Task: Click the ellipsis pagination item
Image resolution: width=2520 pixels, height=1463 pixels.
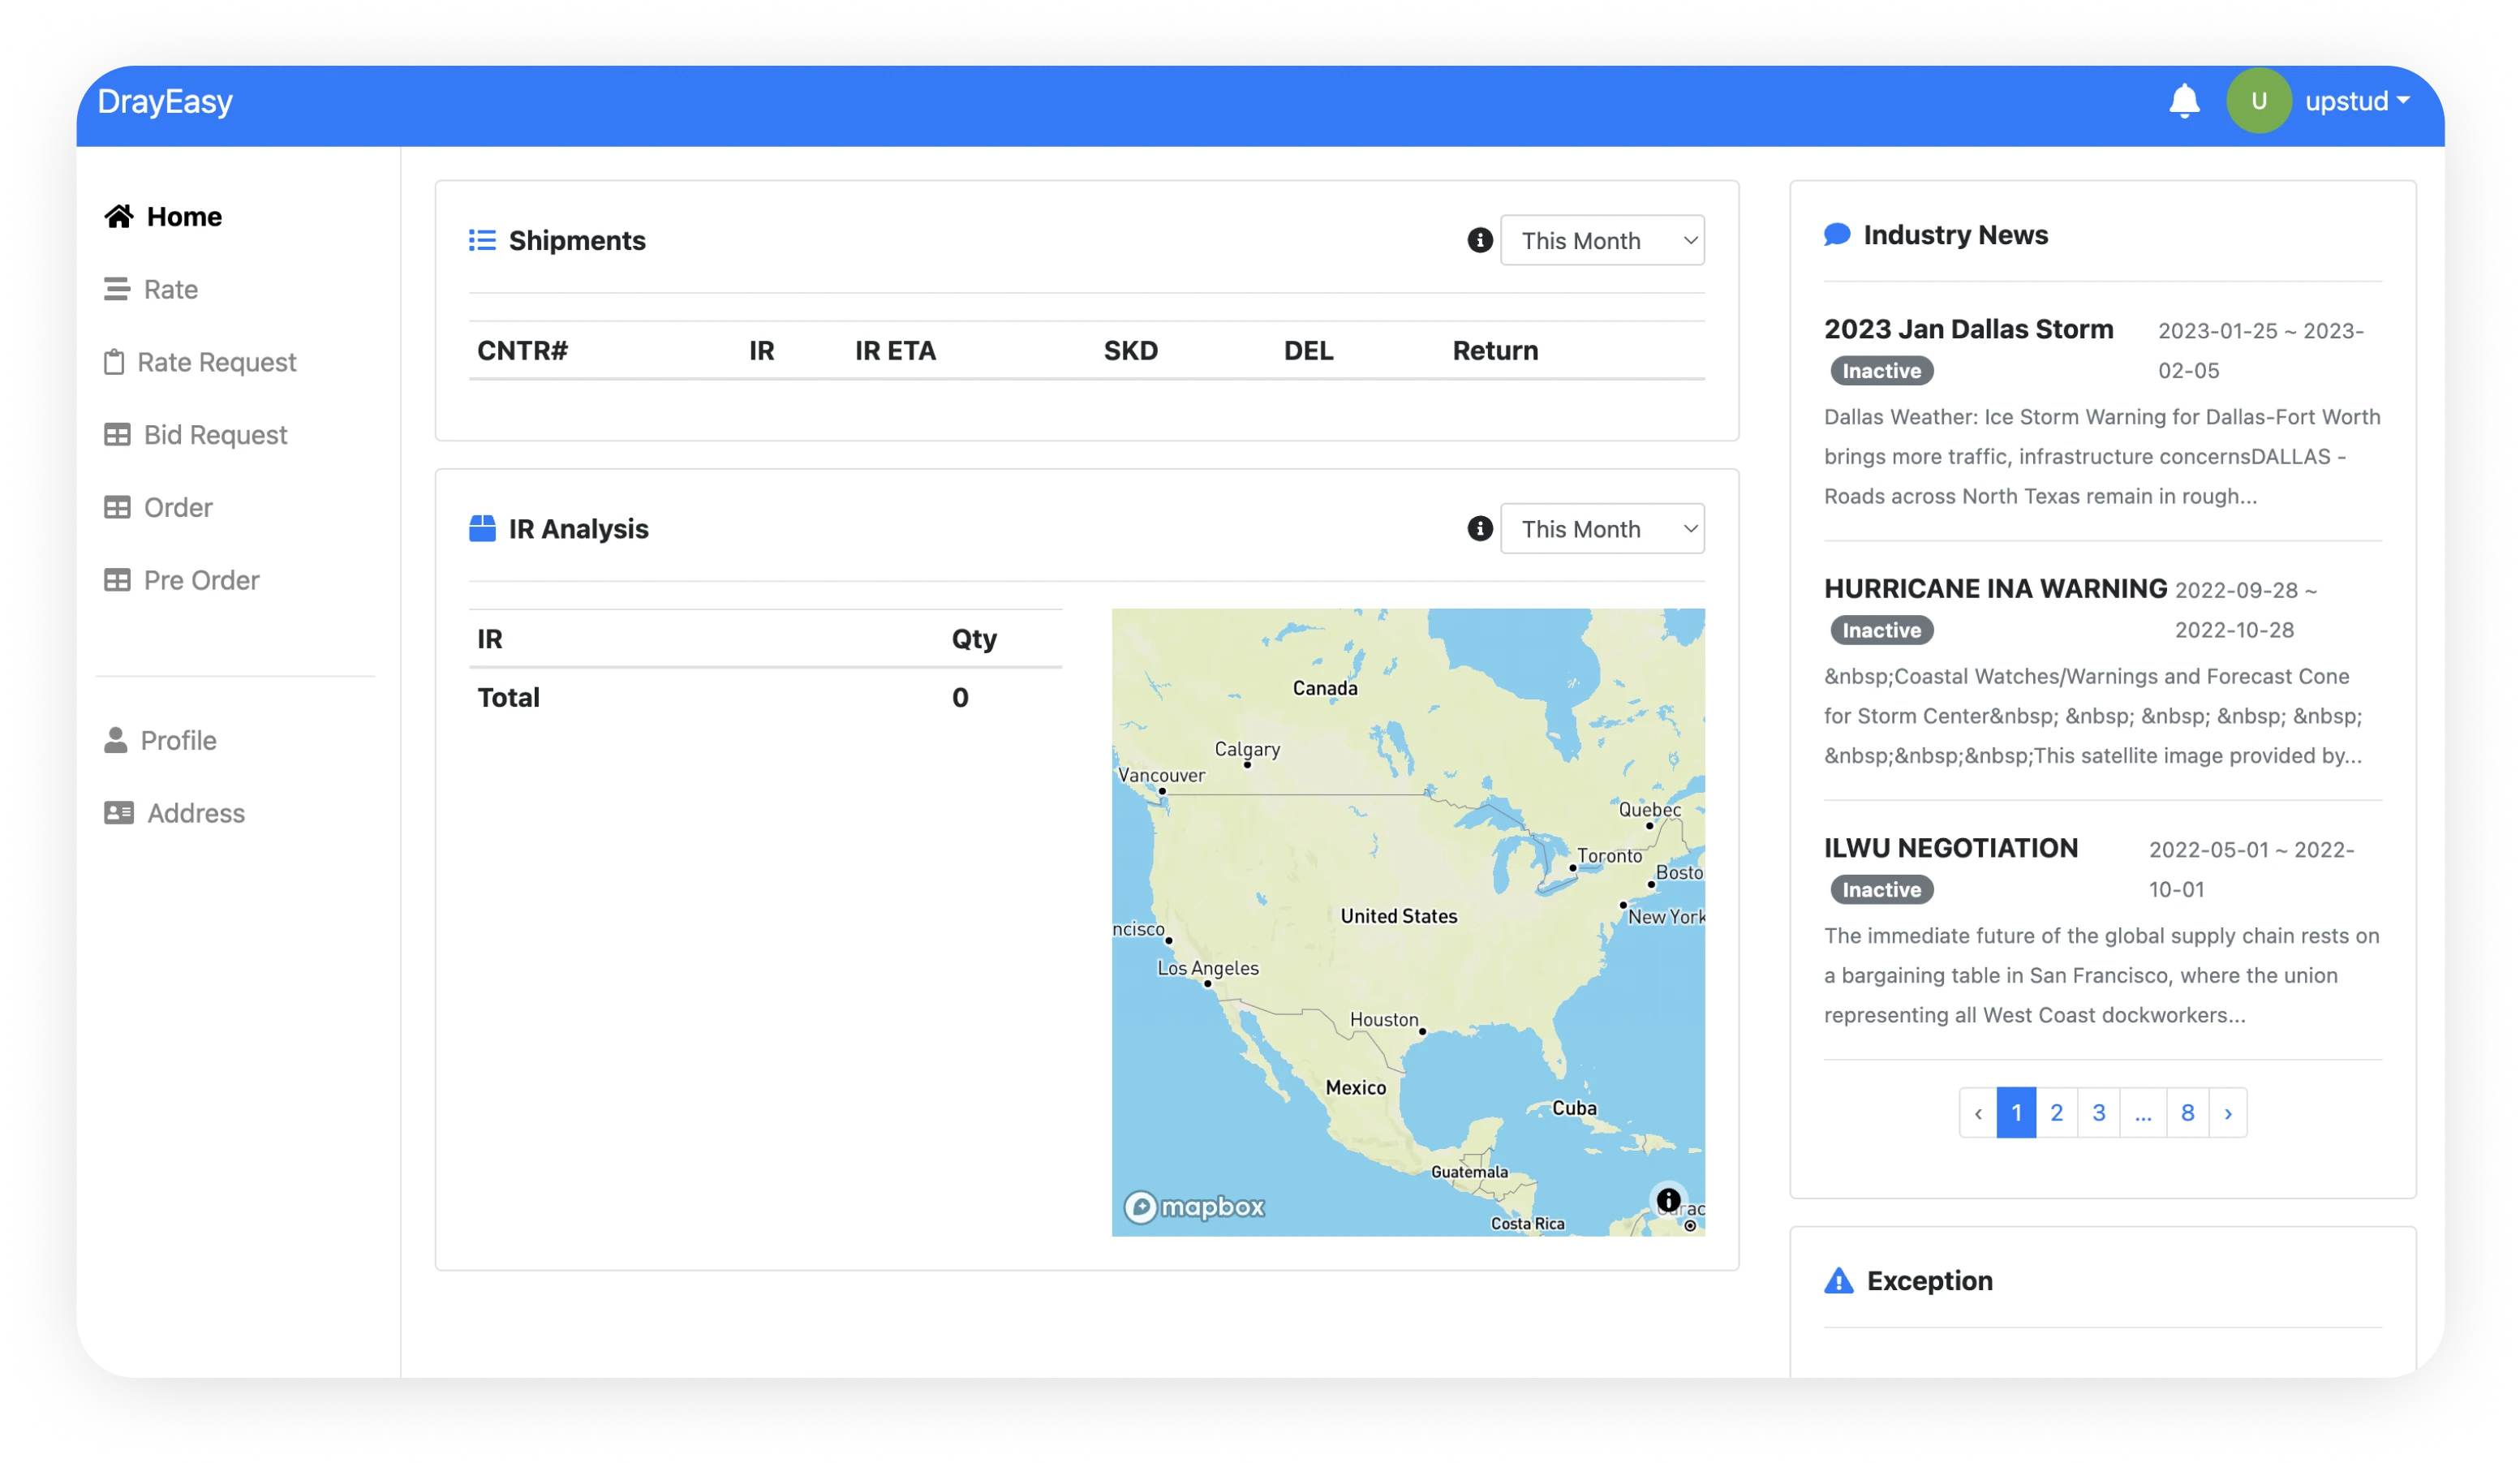Action: (2142, 1112)
